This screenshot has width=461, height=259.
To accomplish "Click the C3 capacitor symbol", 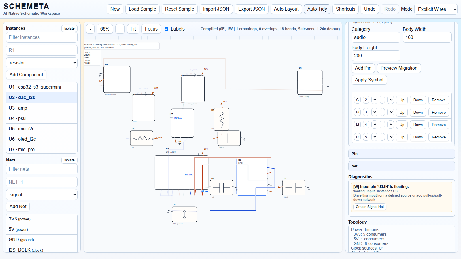I will [221, 188].
